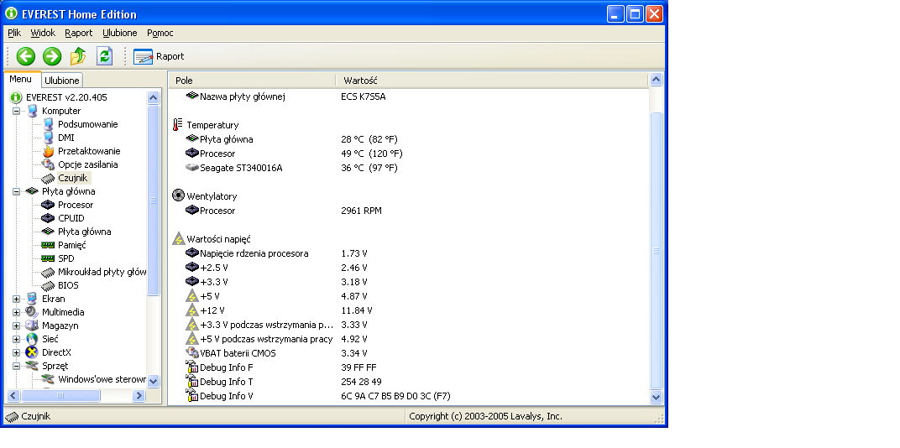The width and height of the screenshot is (900, 448).
Task: Open Podsumowanie in the tree
Action: click(88, 124)
